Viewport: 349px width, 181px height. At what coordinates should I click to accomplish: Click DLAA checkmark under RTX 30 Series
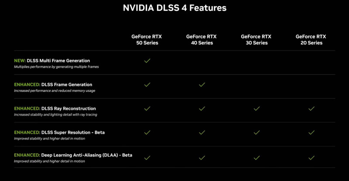[x=257, y=157]
